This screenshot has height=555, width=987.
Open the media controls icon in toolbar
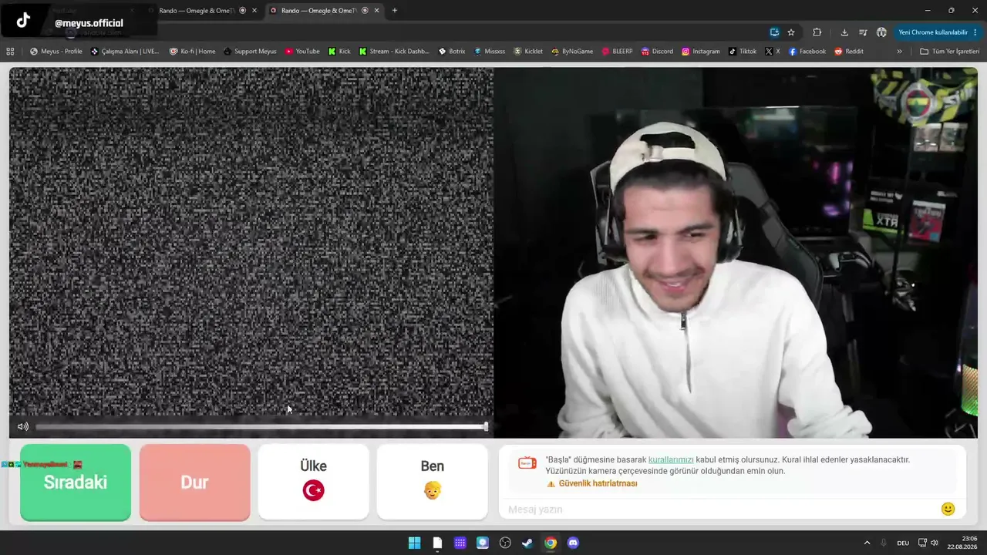click(863, 32)
